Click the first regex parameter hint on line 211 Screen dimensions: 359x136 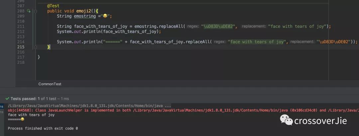click(x=193, y=27)
